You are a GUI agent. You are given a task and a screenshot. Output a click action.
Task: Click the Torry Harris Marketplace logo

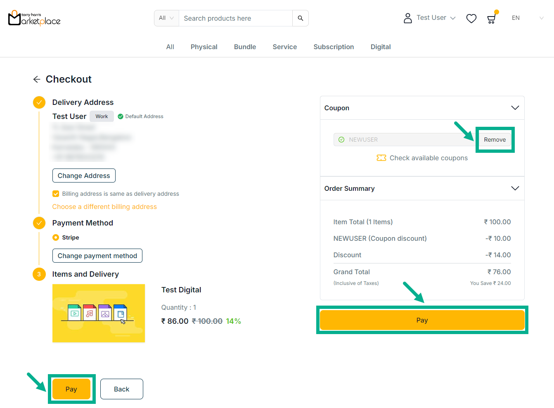34,18
